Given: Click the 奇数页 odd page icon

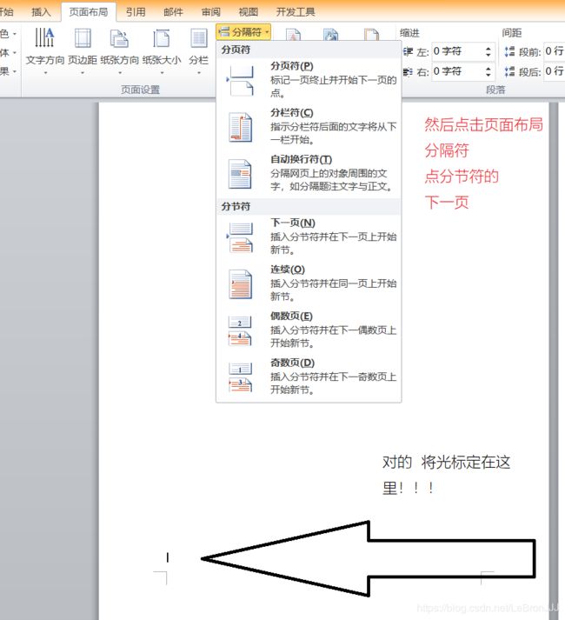Looking at the screenshot, I should tap(240, 377).
